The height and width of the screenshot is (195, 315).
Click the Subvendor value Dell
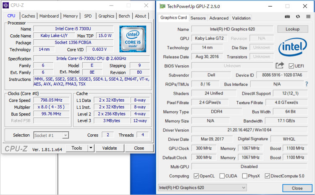click(x=211, y=75)
